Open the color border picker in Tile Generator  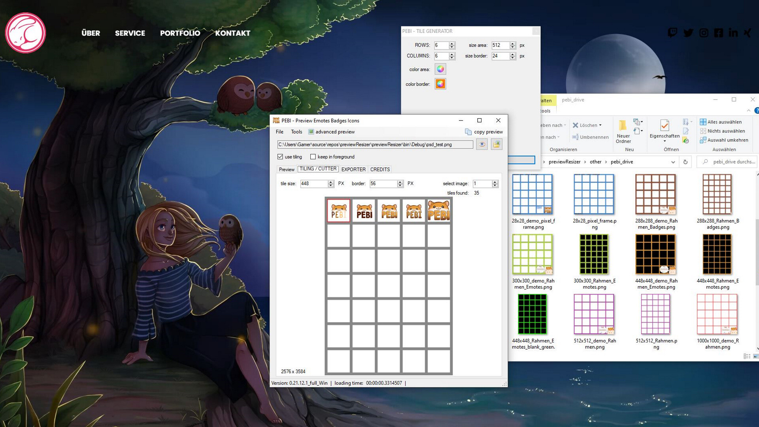[440, 83]
